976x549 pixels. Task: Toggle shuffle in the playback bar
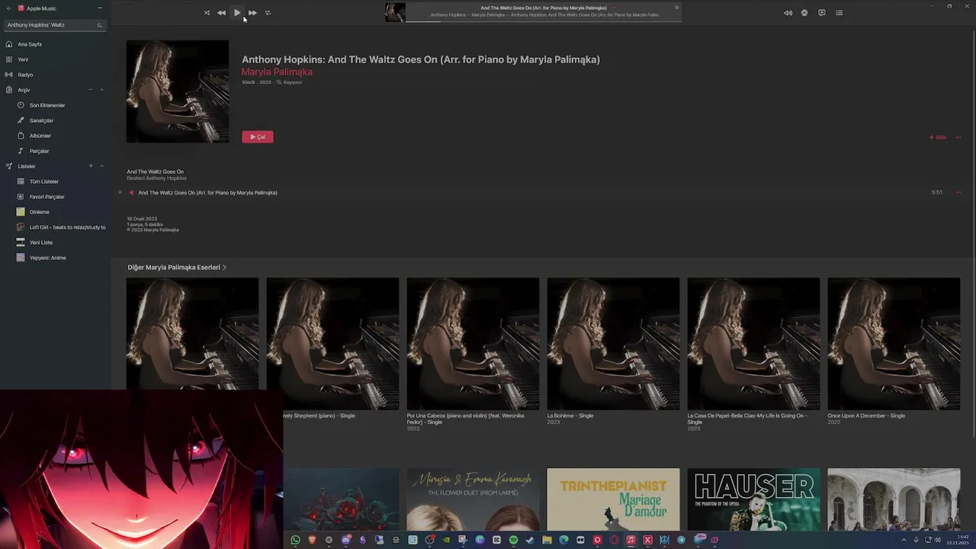[x=207, y=13]
